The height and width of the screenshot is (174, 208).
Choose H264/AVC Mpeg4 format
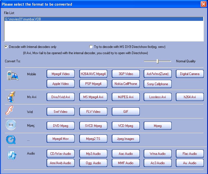click(x=93, y=74)
